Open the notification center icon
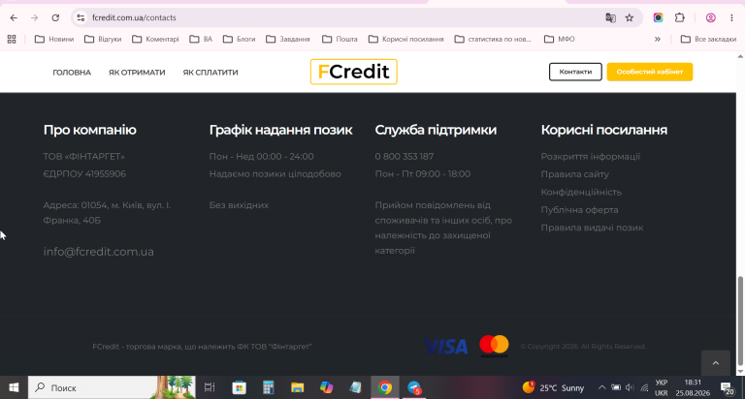Screen dimensions: 745x399 click(727, 387)
